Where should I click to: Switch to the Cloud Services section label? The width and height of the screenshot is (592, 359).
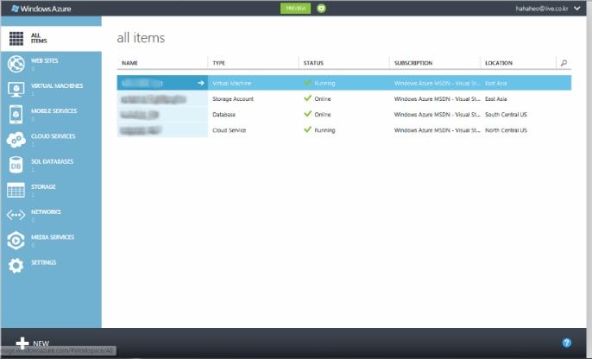[54, 136]
